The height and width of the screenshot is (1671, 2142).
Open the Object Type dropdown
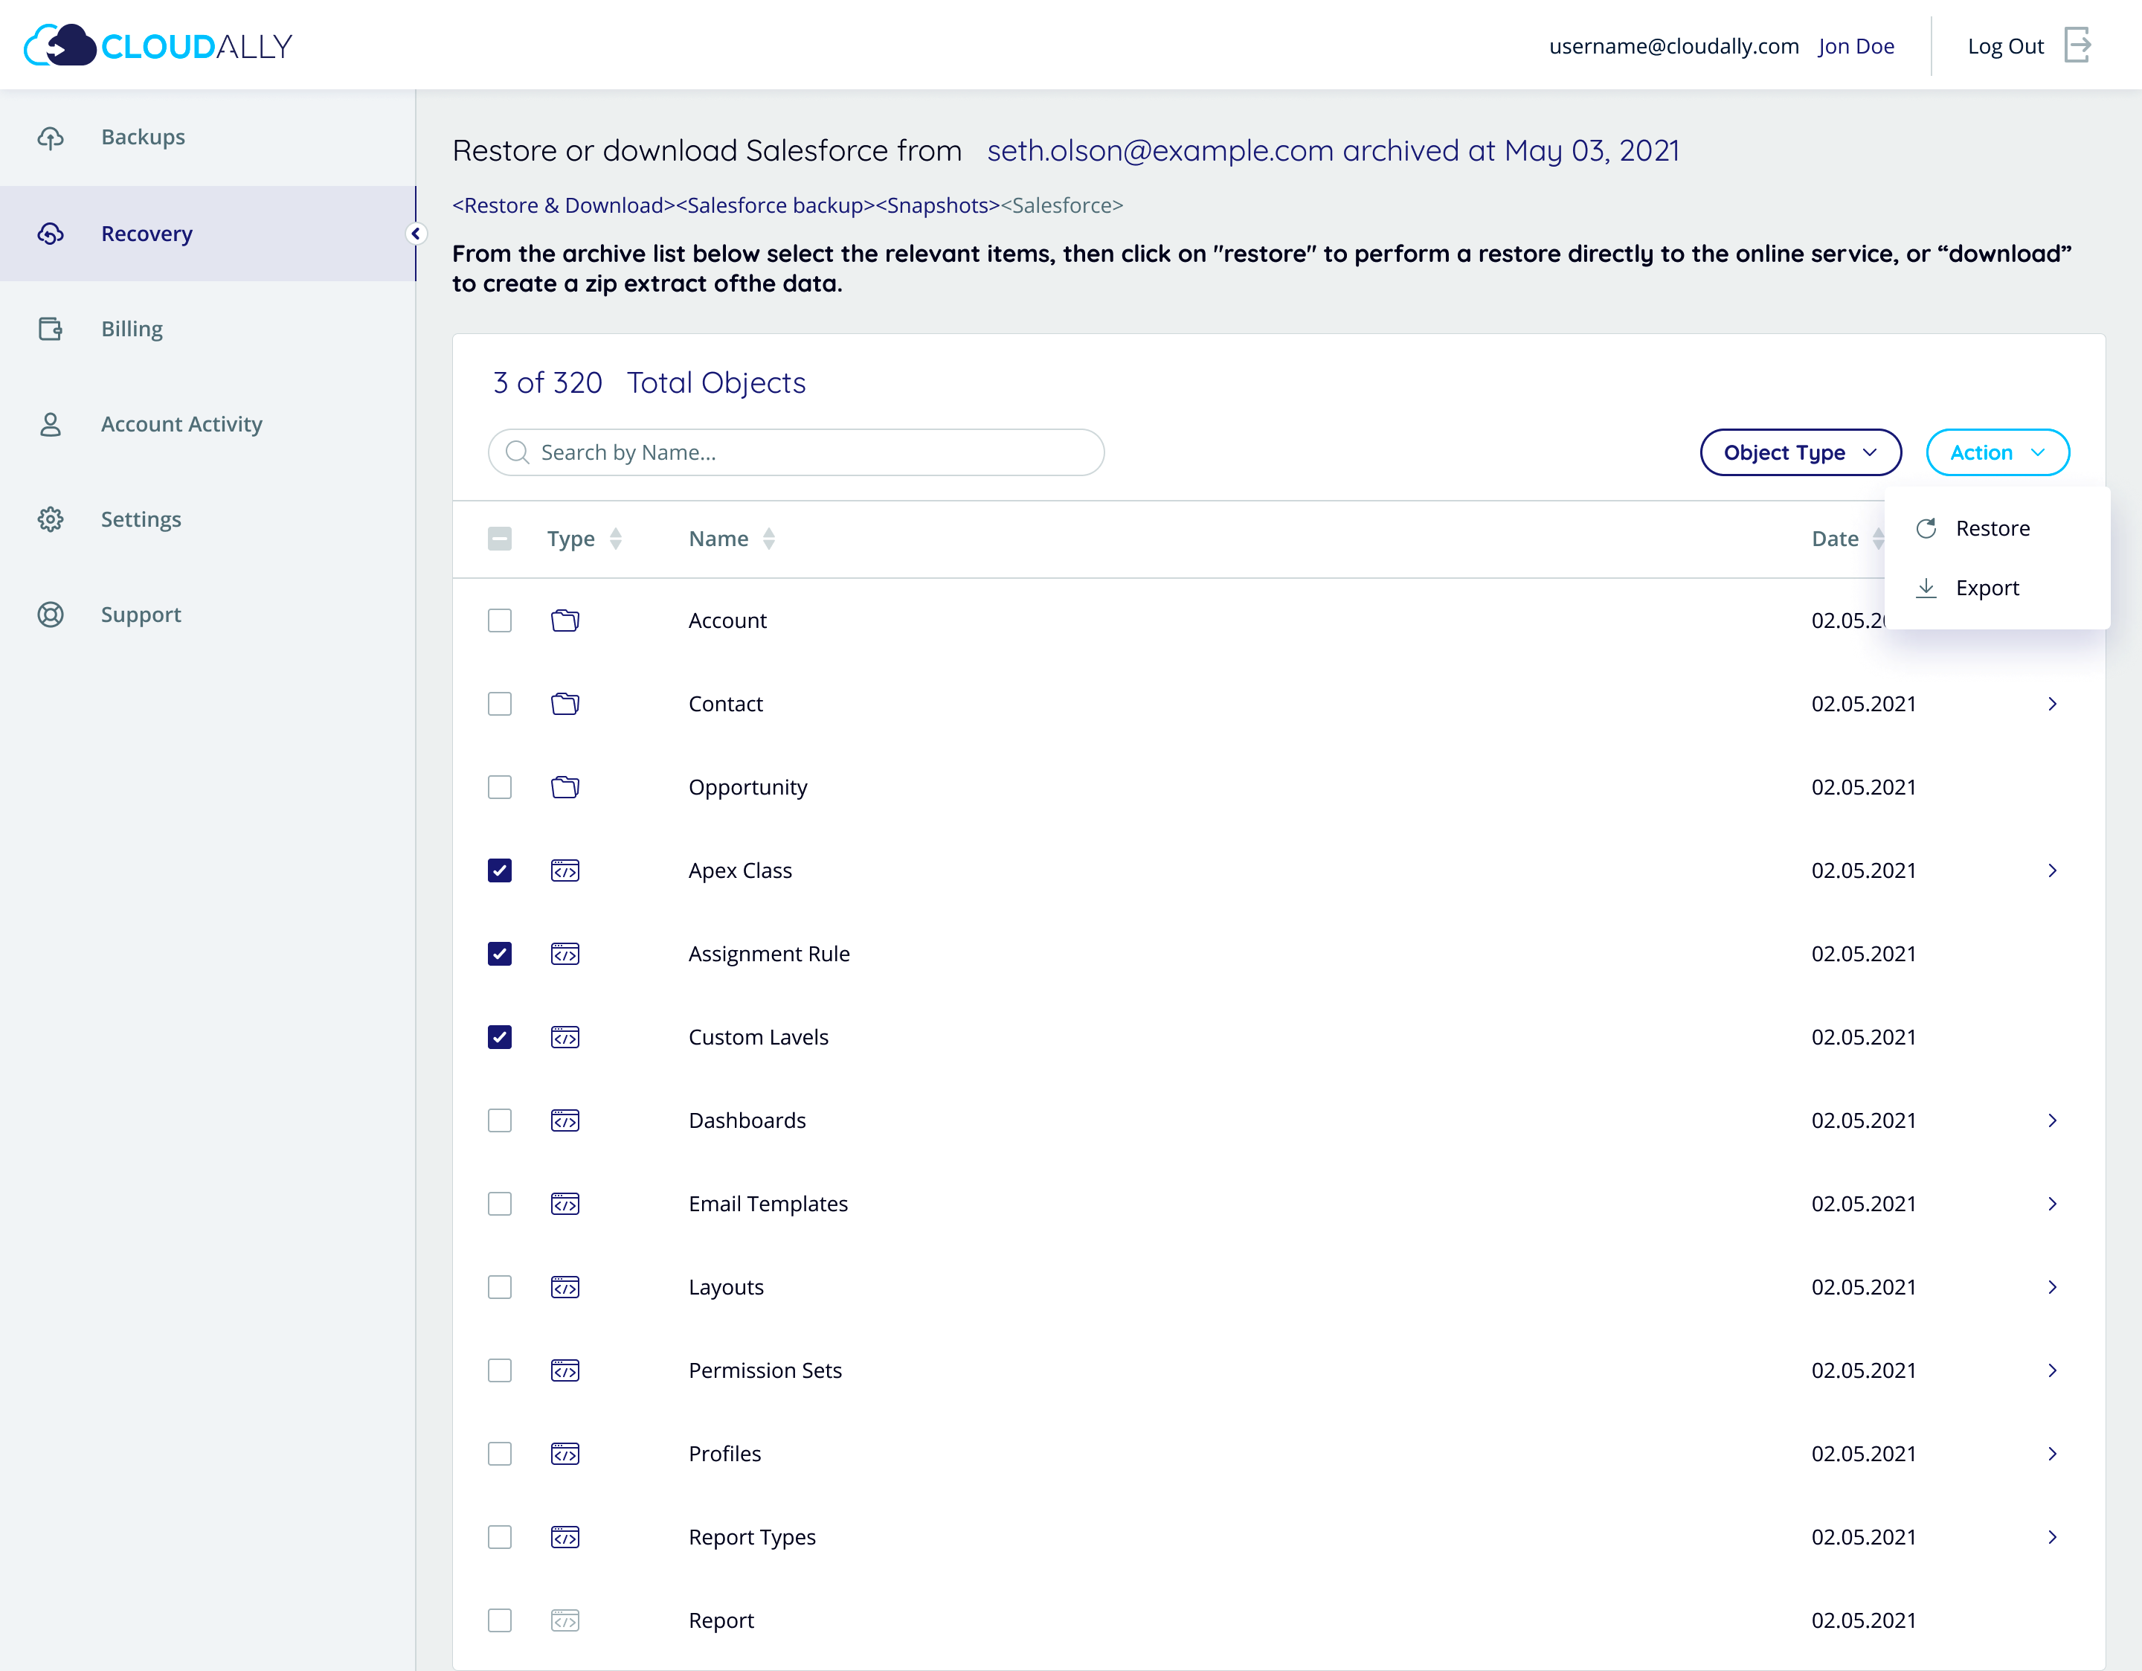[x=1801, y=452]
